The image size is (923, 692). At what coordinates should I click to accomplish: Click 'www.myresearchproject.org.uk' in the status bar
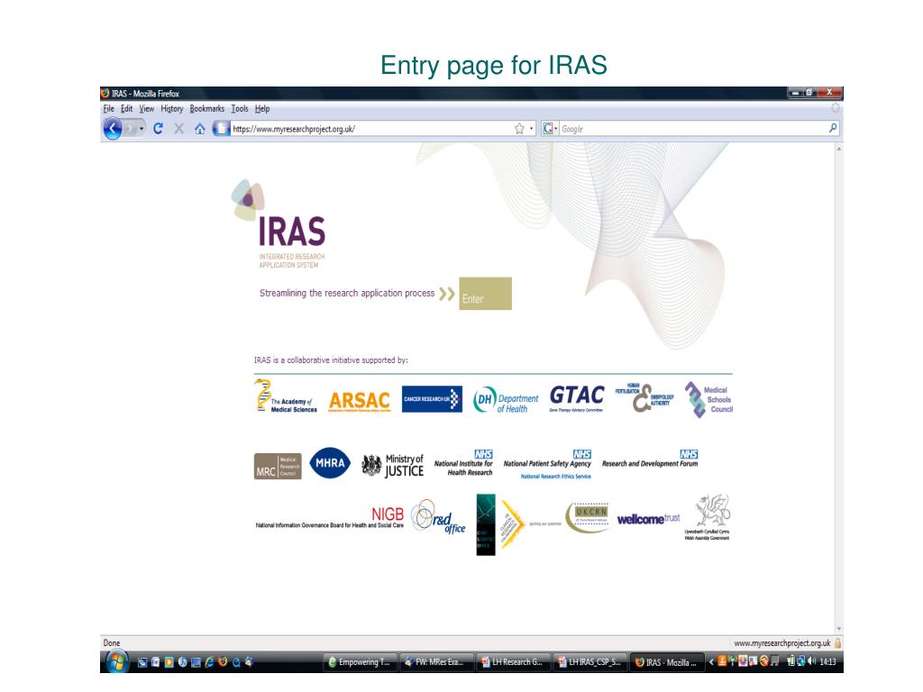tap(782, 643)
